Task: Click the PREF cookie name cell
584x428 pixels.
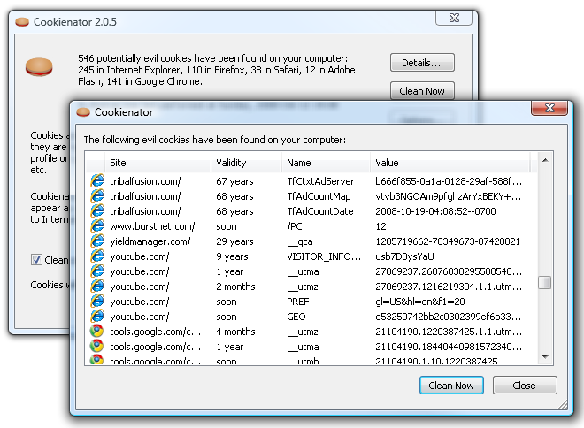Action: 298,302
